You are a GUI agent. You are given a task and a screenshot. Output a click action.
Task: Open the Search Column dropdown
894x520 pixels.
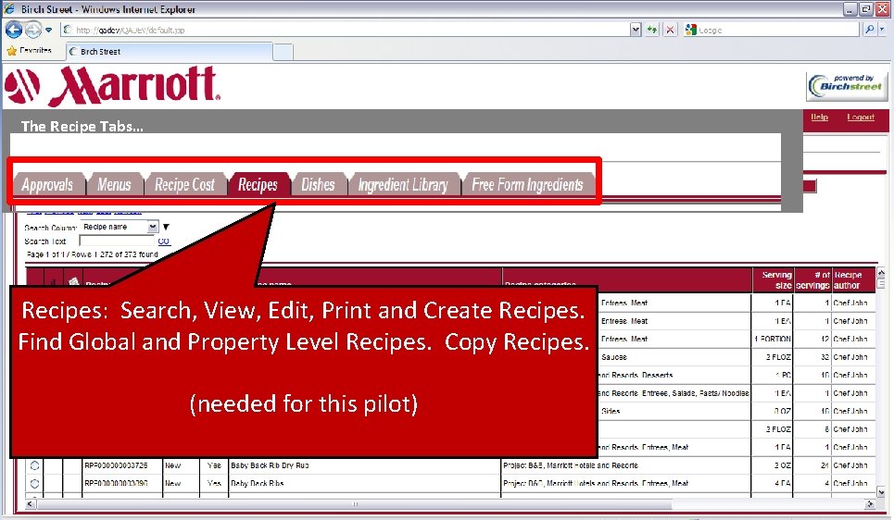(x=119, y=227)
